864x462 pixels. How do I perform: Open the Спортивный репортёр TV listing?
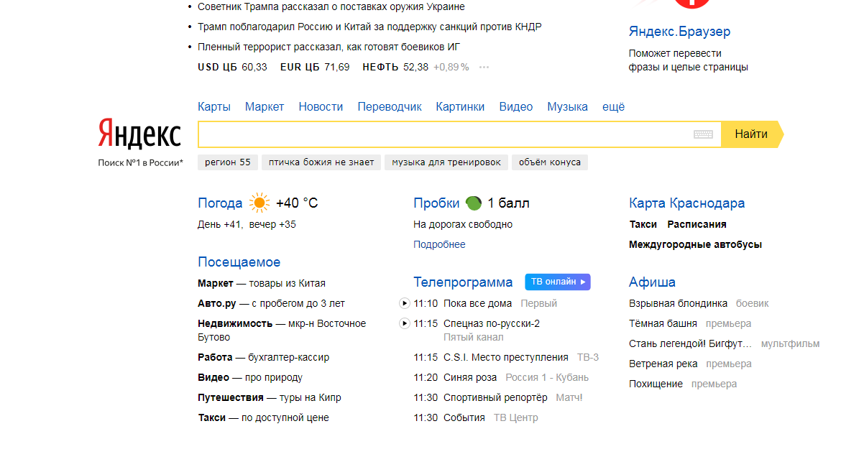pyautogui.click(x=495, y=397)
